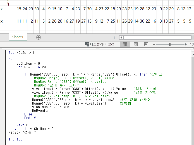Place cursor on the 'Else' line
Viewport: 194px width, 145px height.
click(28, 114)
